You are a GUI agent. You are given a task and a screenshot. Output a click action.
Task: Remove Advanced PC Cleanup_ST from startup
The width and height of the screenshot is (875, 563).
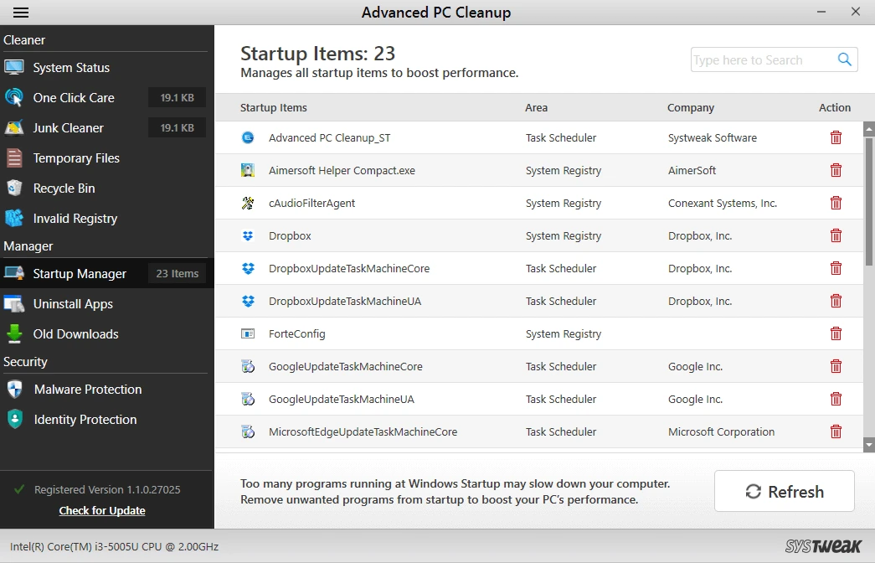[836, 137]
